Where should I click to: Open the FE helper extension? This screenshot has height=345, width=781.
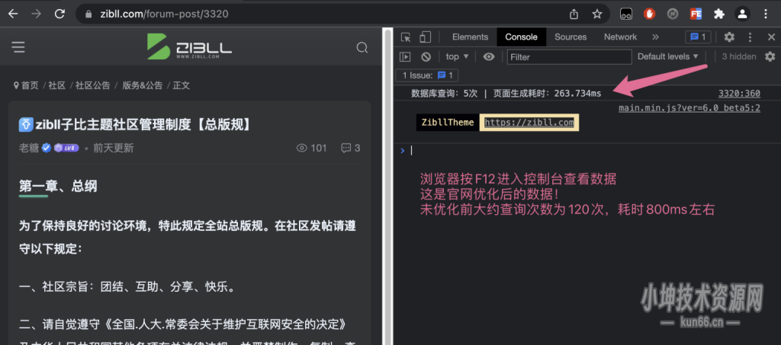click(x=696, y=14)
